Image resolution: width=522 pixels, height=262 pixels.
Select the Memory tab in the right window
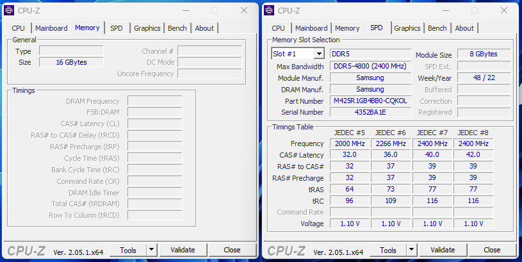click(347, 28)
